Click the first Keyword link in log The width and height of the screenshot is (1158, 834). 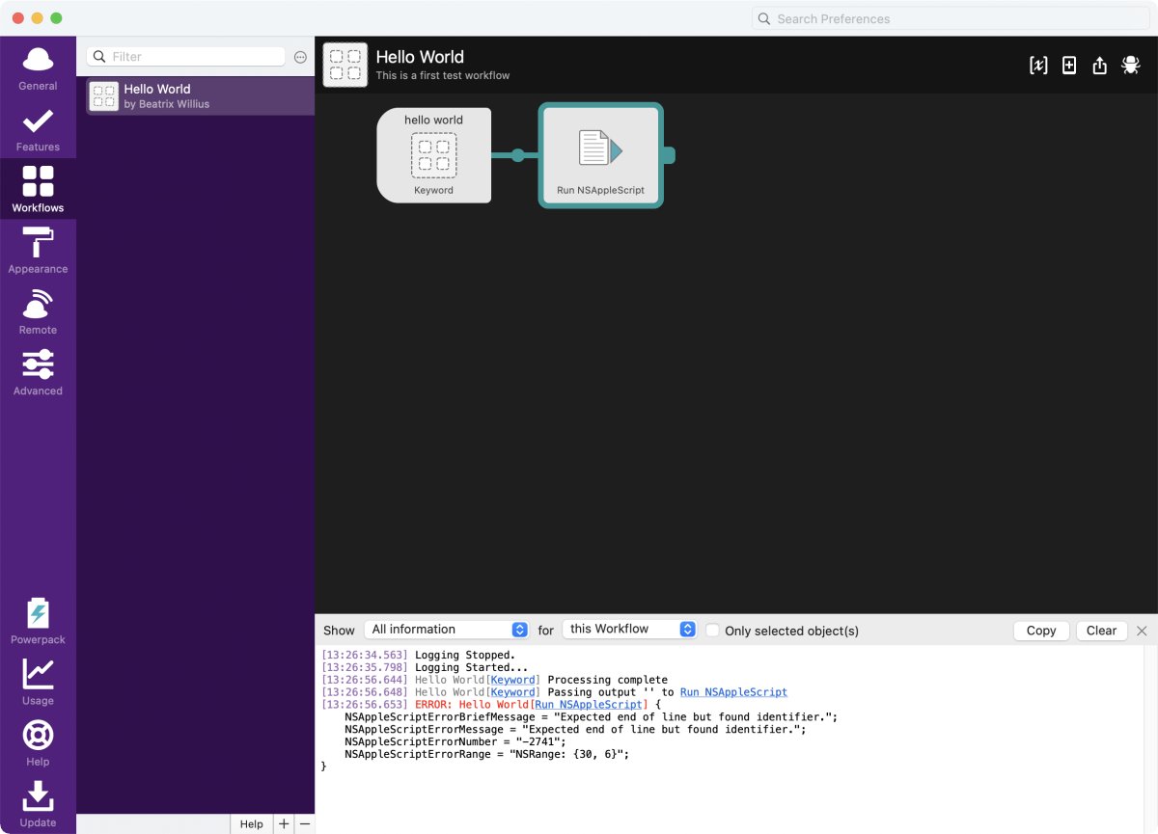[513, 680]
